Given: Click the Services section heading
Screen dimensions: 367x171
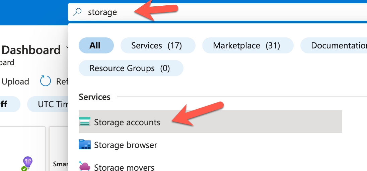Looking at the screenshot, I should [94, 97].
